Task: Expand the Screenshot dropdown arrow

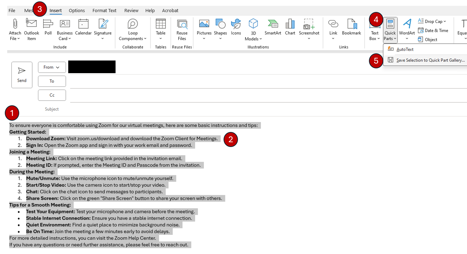Action: click(309, 39)
